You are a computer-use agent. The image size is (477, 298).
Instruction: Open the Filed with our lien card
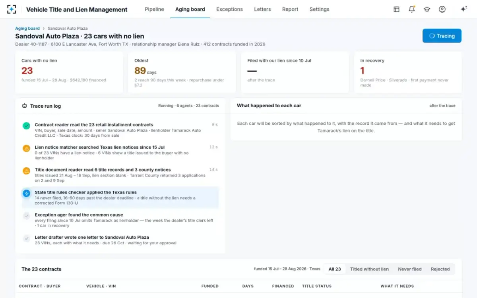point(295,72)
